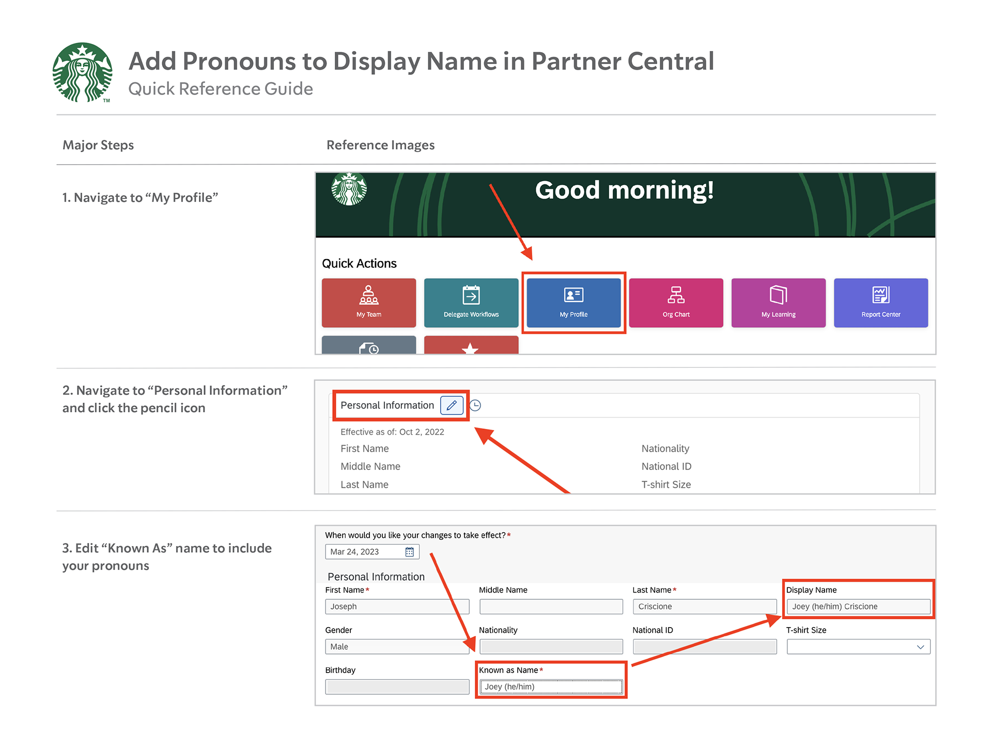Click the empty Middle Name field

click(551, 606)
